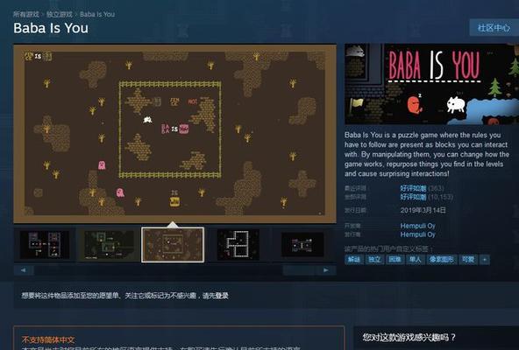Select the fifth dark screenshot thumbnail
The width and height of the screenshot is (519, 350).
pos(302,245)
